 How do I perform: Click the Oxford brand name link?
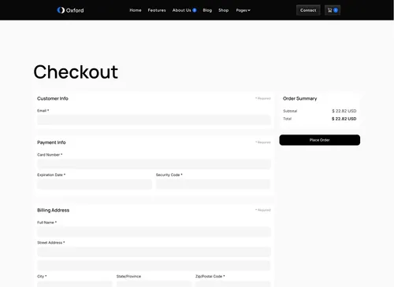click(75, 10)
